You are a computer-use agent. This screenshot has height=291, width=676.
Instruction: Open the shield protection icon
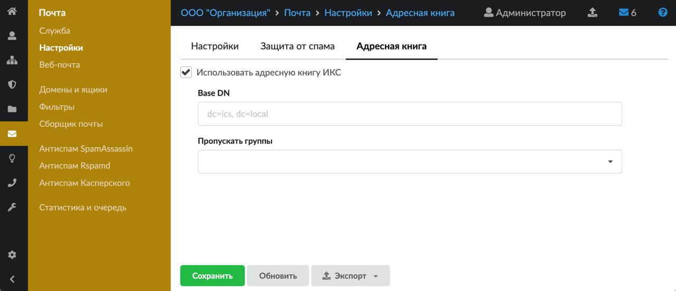pyautogui.click(x=12, y=85)
